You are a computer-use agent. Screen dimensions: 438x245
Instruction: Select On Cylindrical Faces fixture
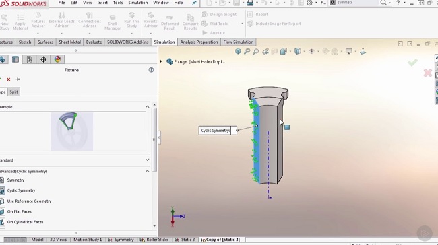click(25, 222)
